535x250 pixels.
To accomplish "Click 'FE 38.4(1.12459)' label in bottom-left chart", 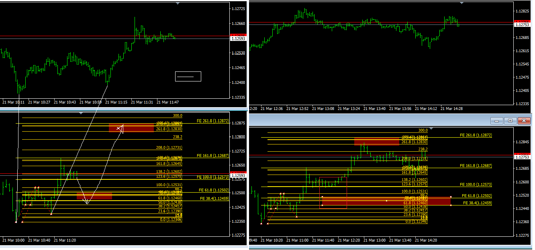I will tap(214, 198).
